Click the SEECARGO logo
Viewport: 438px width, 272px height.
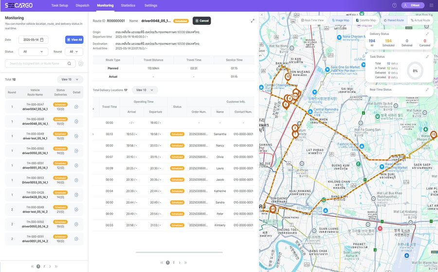[18, 5]
